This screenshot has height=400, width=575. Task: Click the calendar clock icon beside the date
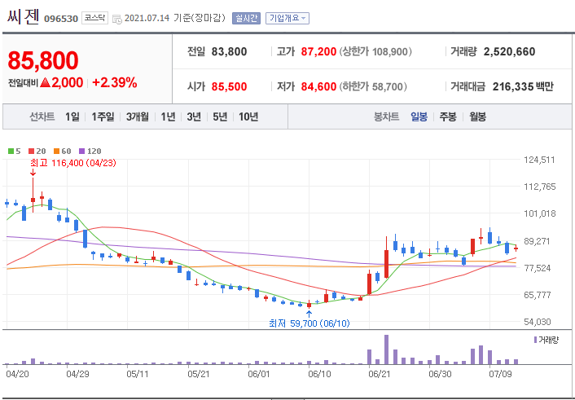pos(117,19)
